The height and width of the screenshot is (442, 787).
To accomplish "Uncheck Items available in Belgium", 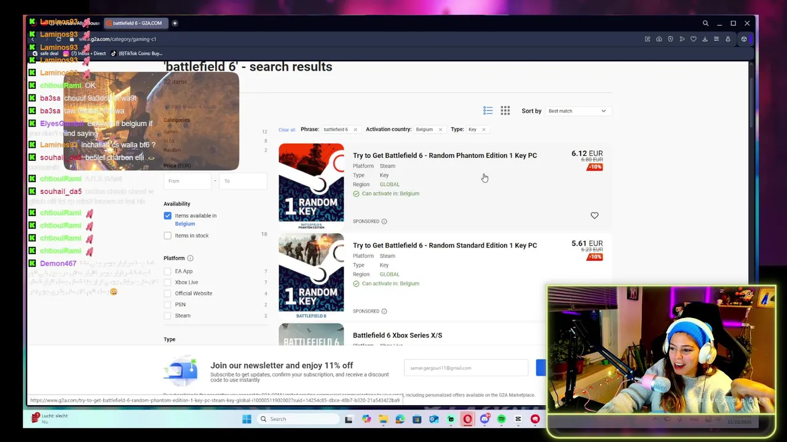I will point(167,215).
